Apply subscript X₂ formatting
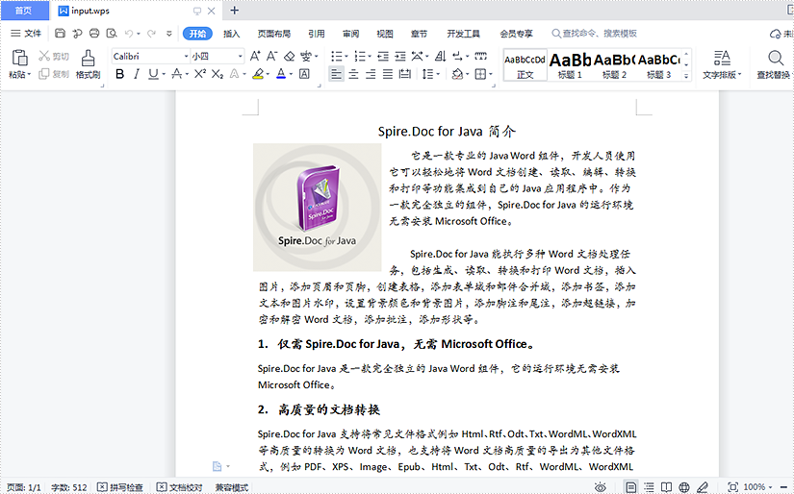 (x=218, y=74)
